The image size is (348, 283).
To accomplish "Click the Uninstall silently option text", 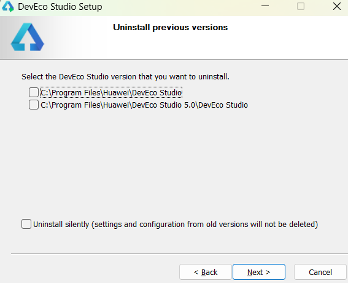I will (176, 225).
